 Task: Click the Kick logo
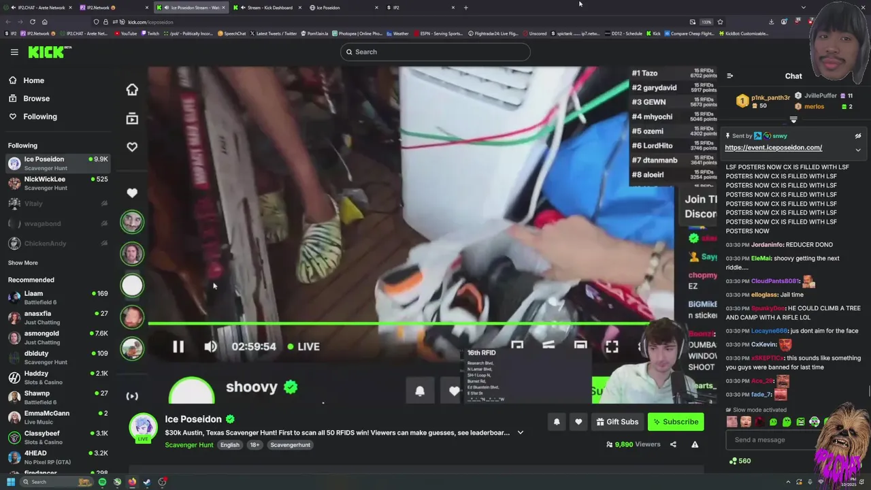point(49,52)
